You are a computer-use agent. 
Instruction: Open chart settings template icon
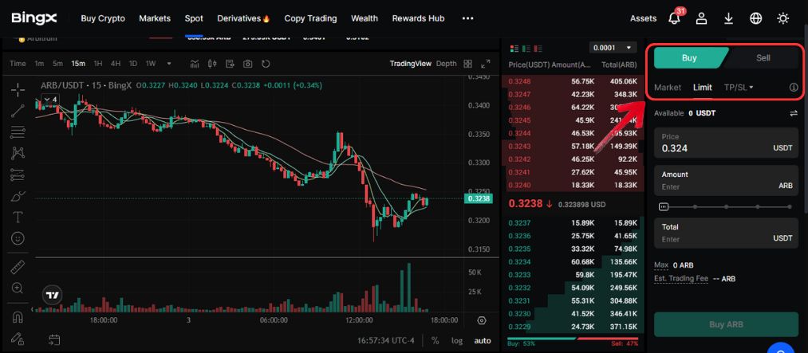230,64
